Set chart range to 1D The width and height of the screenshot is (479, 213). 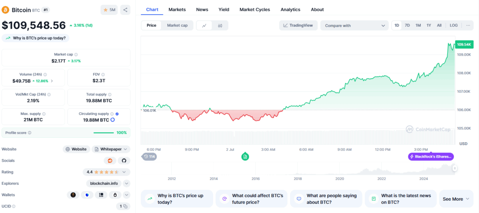click(397, 25)
